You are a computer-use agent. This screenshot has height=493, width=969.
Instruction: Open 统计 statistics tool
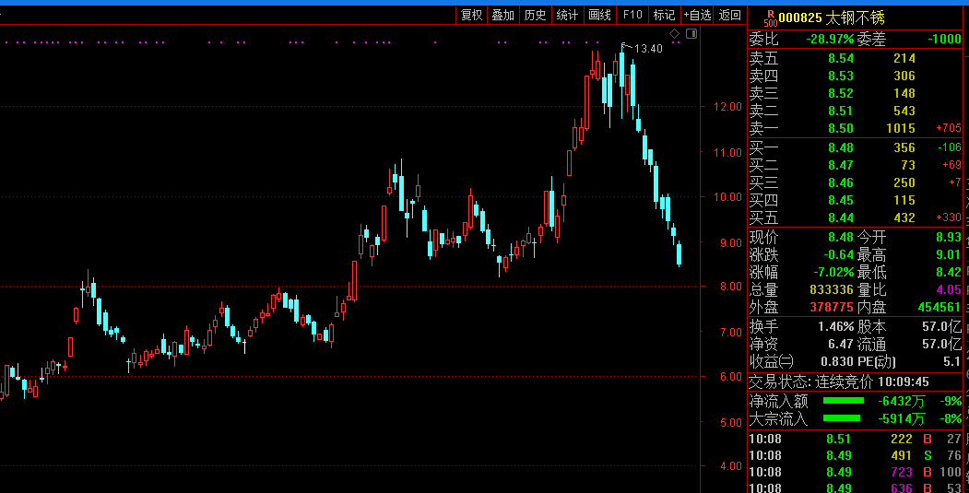567,16
